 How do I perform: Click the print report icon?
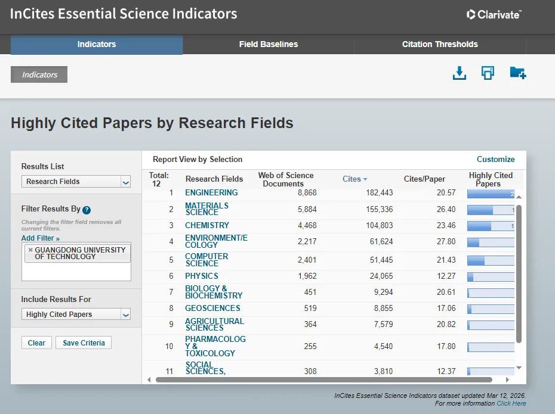[x=488, y=73]
